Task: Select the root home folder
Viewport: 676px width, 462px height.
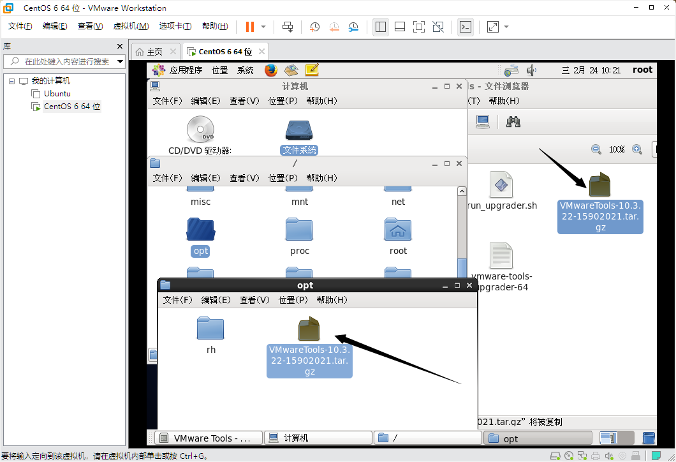Action: 398,236
